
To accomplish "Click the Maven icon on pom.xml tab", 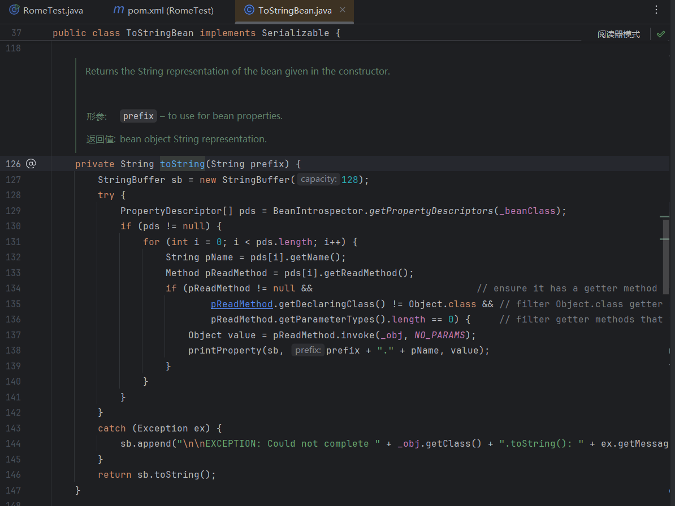I will [118, 10].
